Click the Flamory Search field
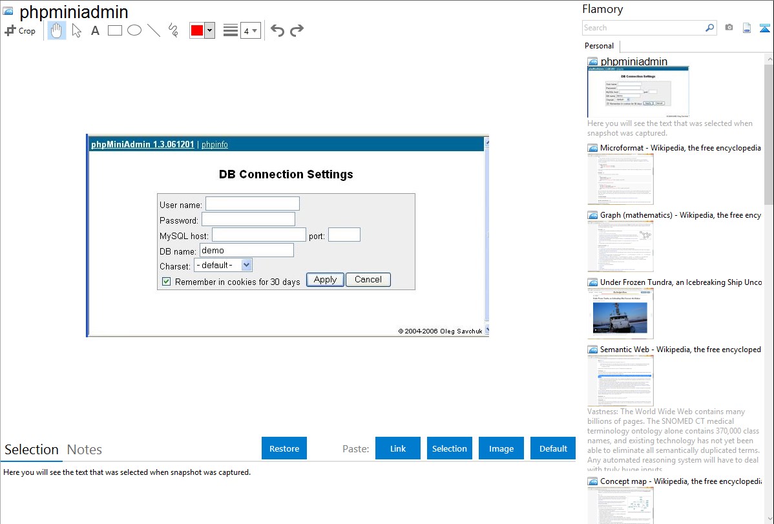Viewport: 774px width, 524px height. coord(643,28)
